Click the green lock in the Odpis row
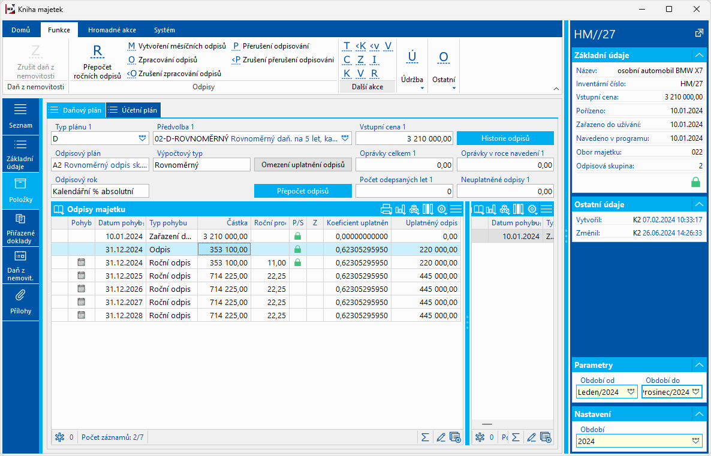 (x=297, y=249)
